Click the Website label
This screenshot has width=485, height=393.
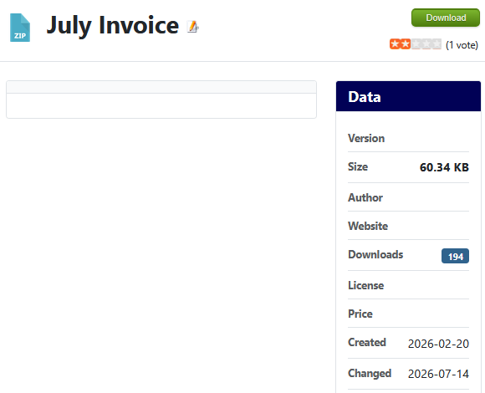pyautogui.click(x=368, y=226)
